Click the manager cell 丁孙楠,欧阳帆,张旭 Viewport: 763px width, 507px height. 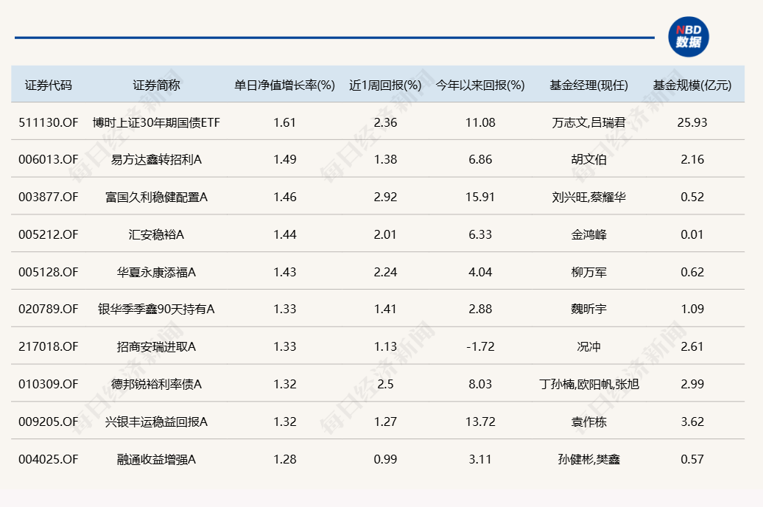point(588,384)
